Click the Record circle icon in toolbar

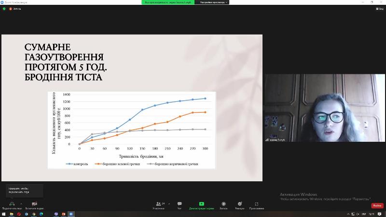click(223, 204)
